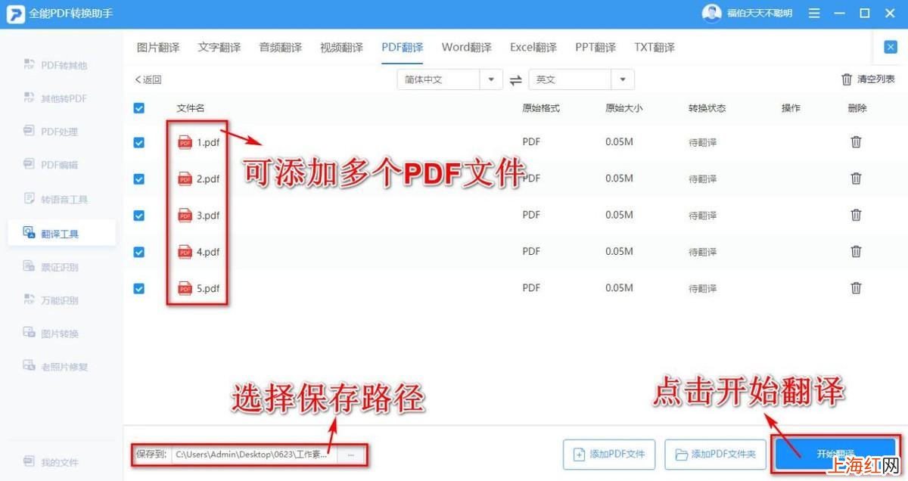This screenshot has height=481, width=908.
Task: Click the blue 开始翻译 button
Action: tap(835, 454)
